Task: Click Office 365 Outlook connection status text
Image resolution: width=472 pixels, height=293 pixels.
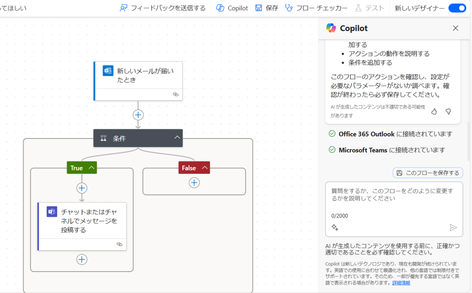Action: (396, 134)
